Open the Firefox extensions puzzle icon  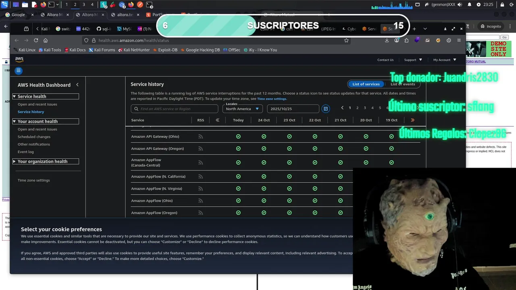pos(406,40)
